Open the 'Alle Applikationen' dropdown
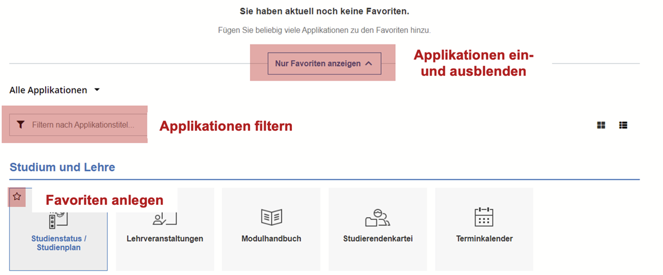The height and width of the screenshot is (275, 663). point(49,90)
